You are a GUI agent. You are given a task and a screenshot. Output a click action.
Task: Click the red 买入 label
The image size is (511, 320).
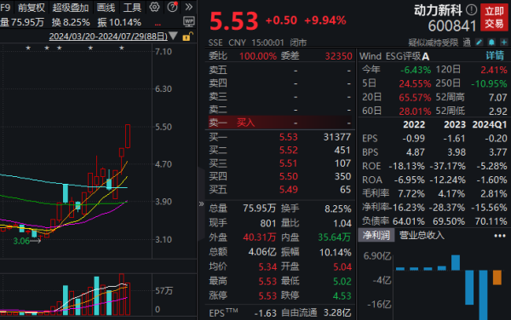click(x=246, y=123)
